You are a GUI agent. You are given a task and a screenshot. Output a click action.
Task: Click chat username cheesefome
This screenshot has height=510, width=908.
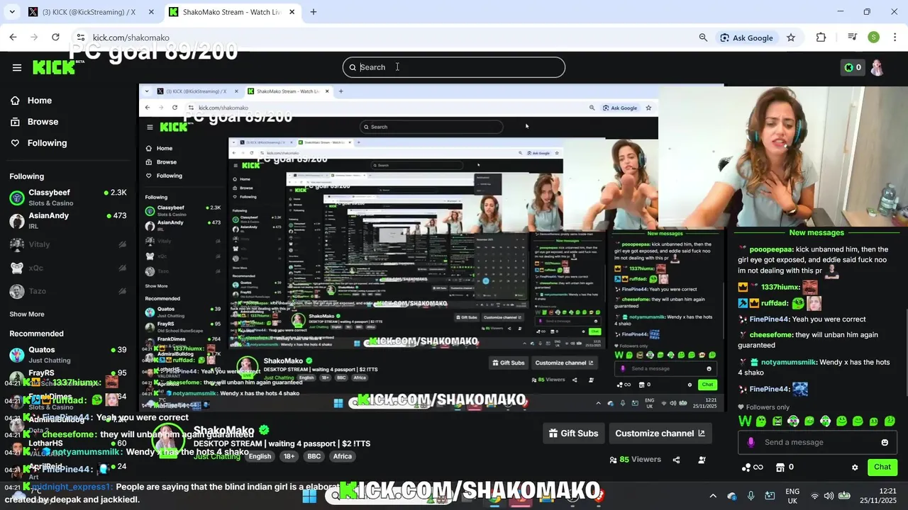click(x=771, y=335)
